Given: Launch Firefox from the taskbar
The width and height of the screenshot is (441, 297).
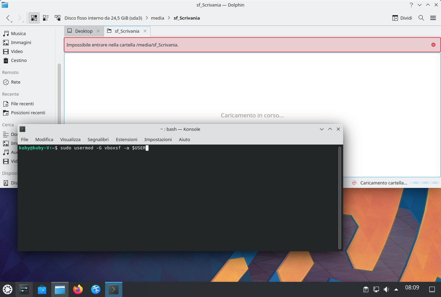Looking at the screenshot, I should pyautogui.click(x=78, y=289).
